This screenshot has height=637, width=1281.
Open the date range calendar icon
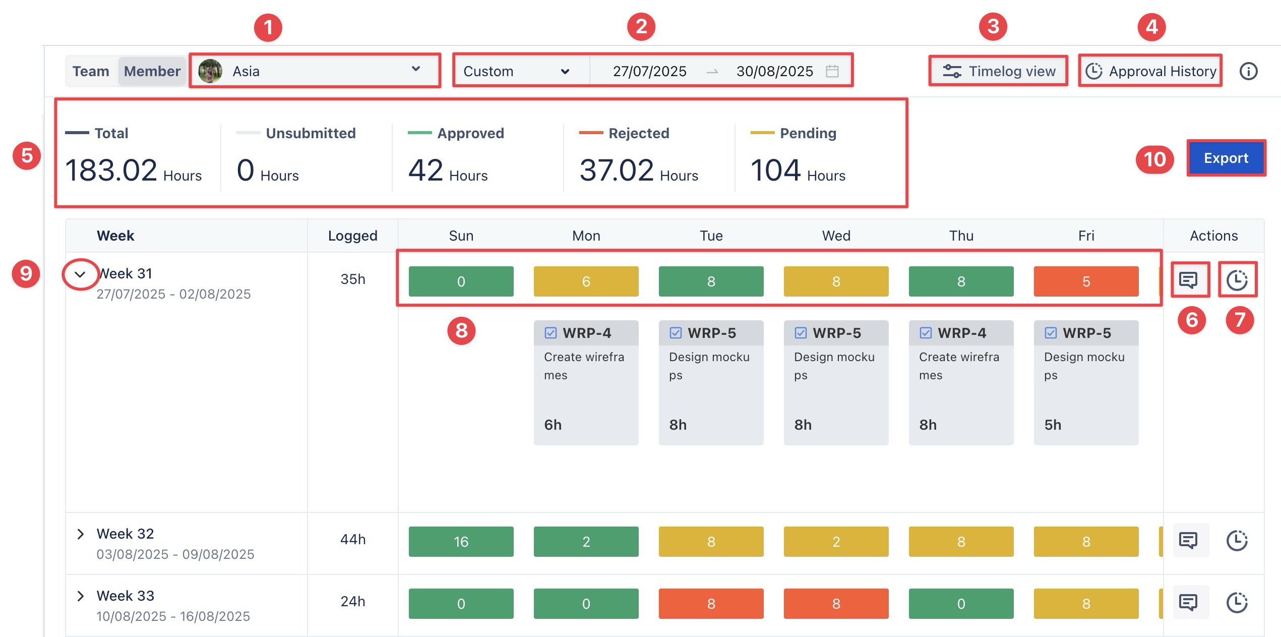pyautogui.click(x=832, y=71)
